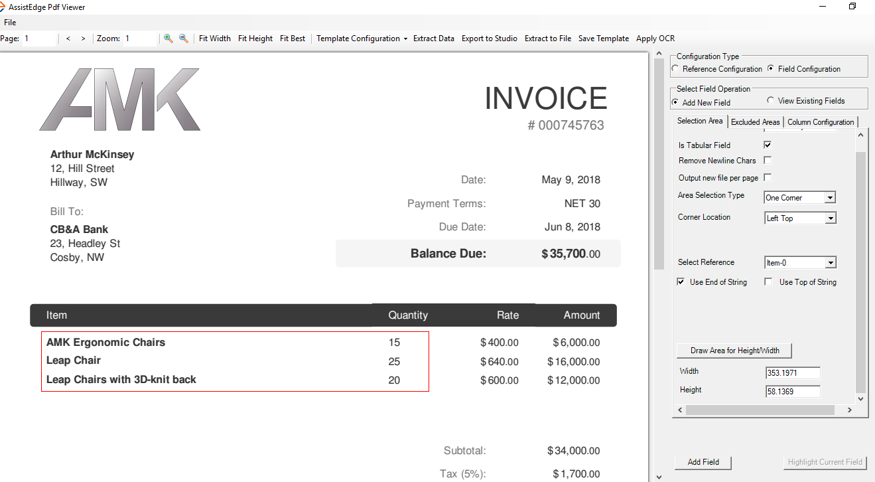Switch to Column Configuration tab
Viewport: 875px width, 482px height.
821,122
